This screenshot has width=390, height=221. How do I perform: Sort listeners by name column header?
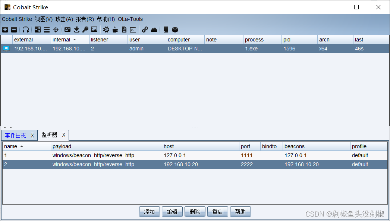26,146
